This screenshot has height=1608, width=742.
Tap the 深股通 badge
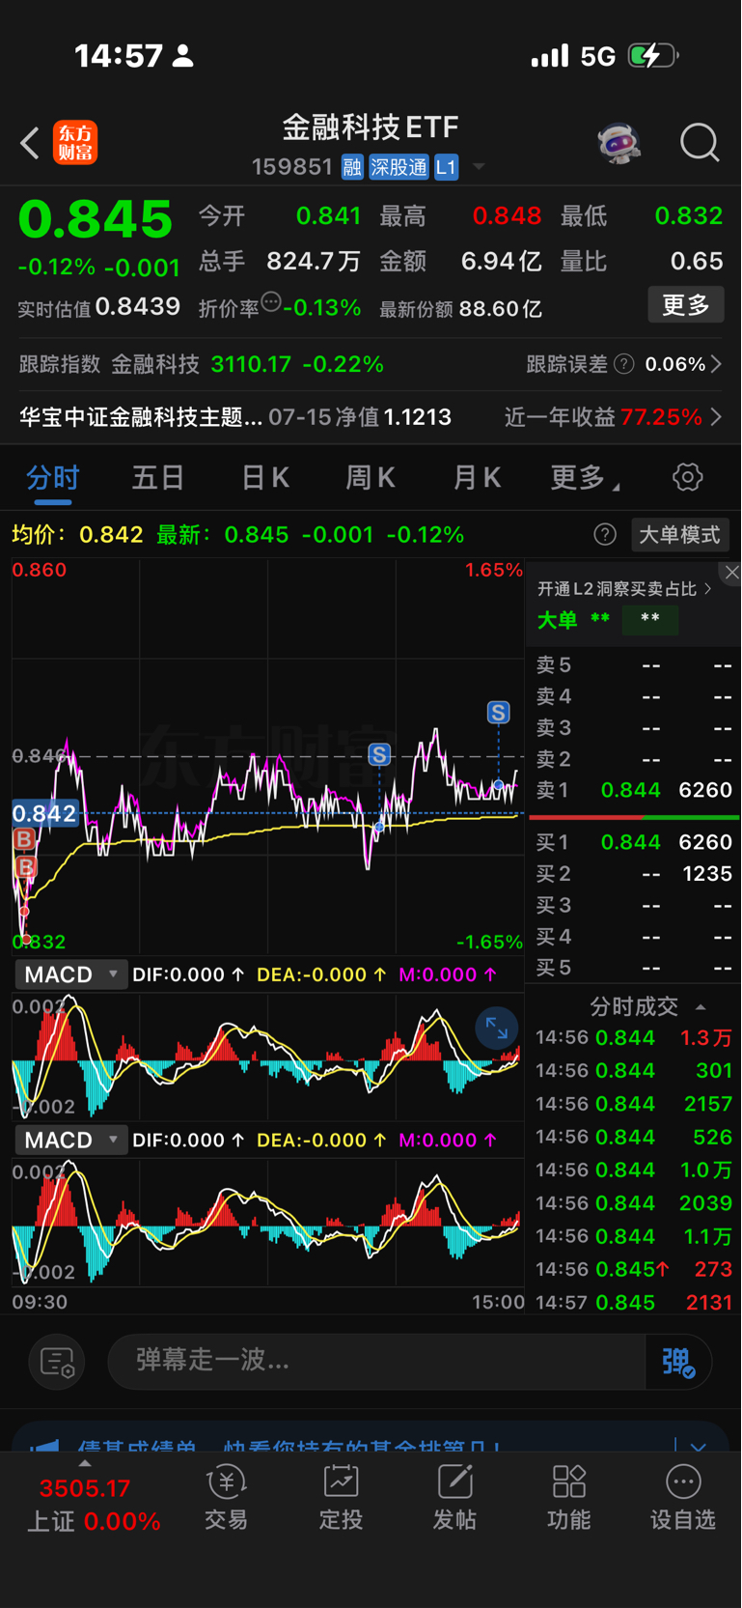tap(398, 167)
